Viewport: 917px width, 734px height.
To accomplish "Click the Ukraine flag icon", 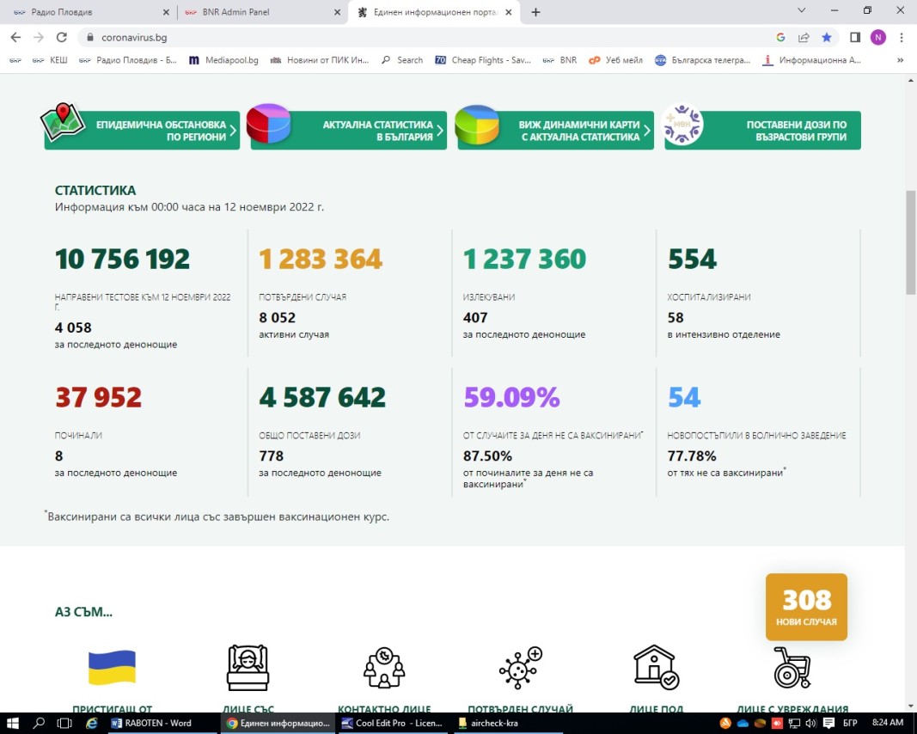I will (113, 667).
